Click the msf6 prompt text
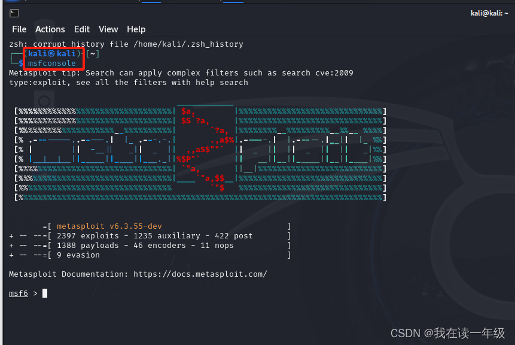 click(x=19, y=293)
